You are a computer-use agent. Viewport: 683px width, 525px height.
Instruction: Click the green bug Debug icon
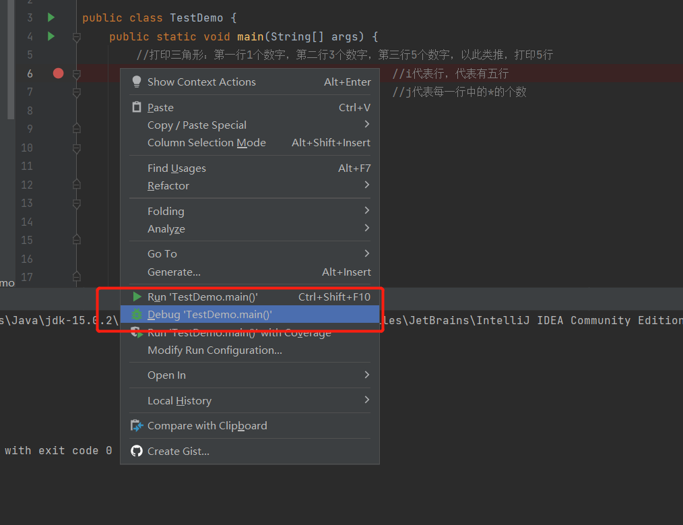[137, 314]
